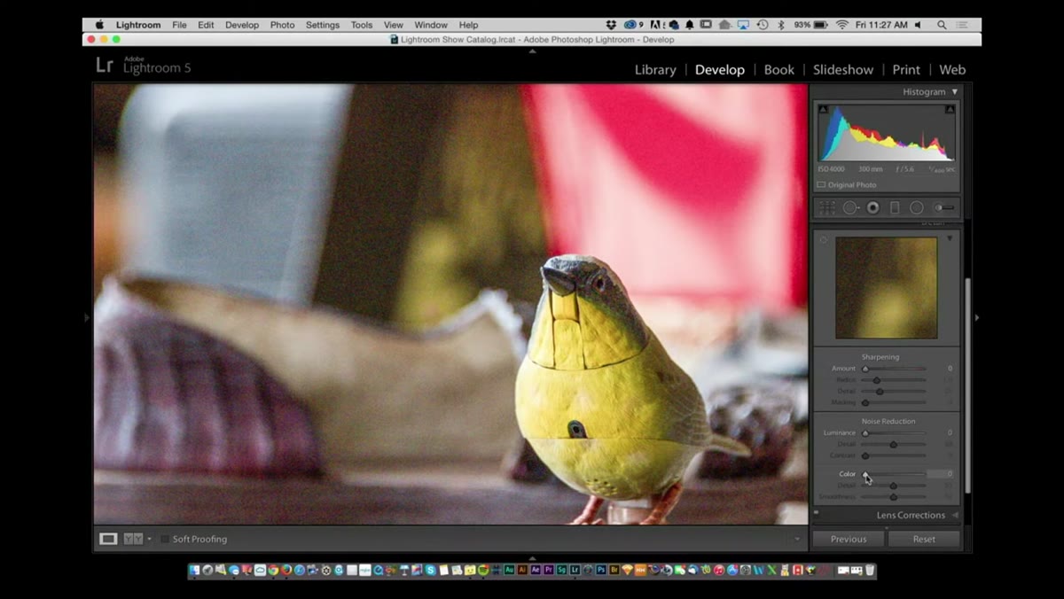The width and height of the screenshot is (1064, 599).
Task: Select the Graduated Filter tool
Action: click(895, 207)
